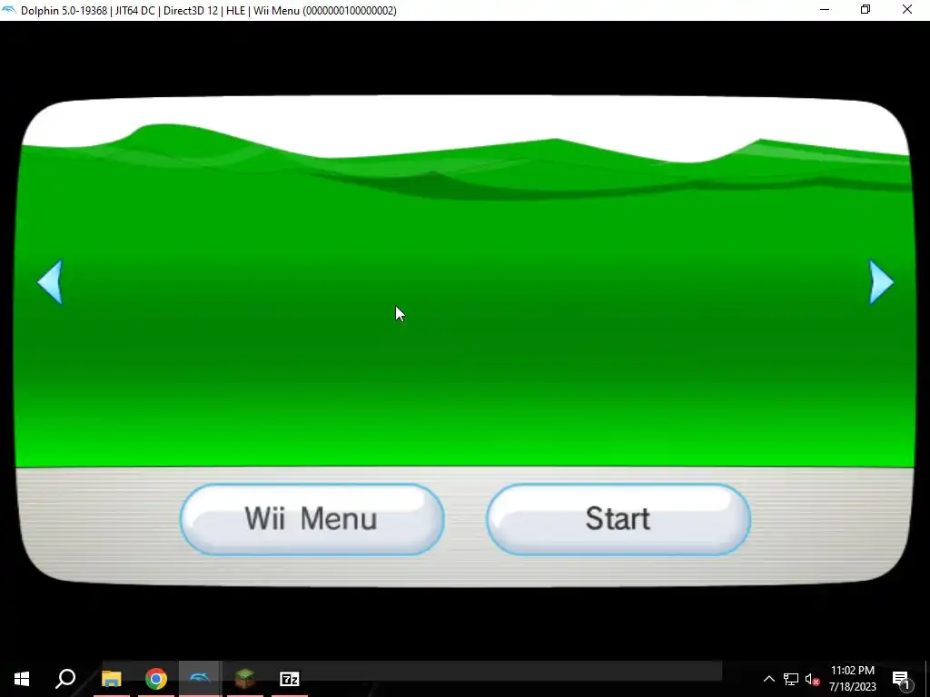Launch Google Chrome from the taskbar
This screenshot has width=930, height=697.
click(156, 679)
